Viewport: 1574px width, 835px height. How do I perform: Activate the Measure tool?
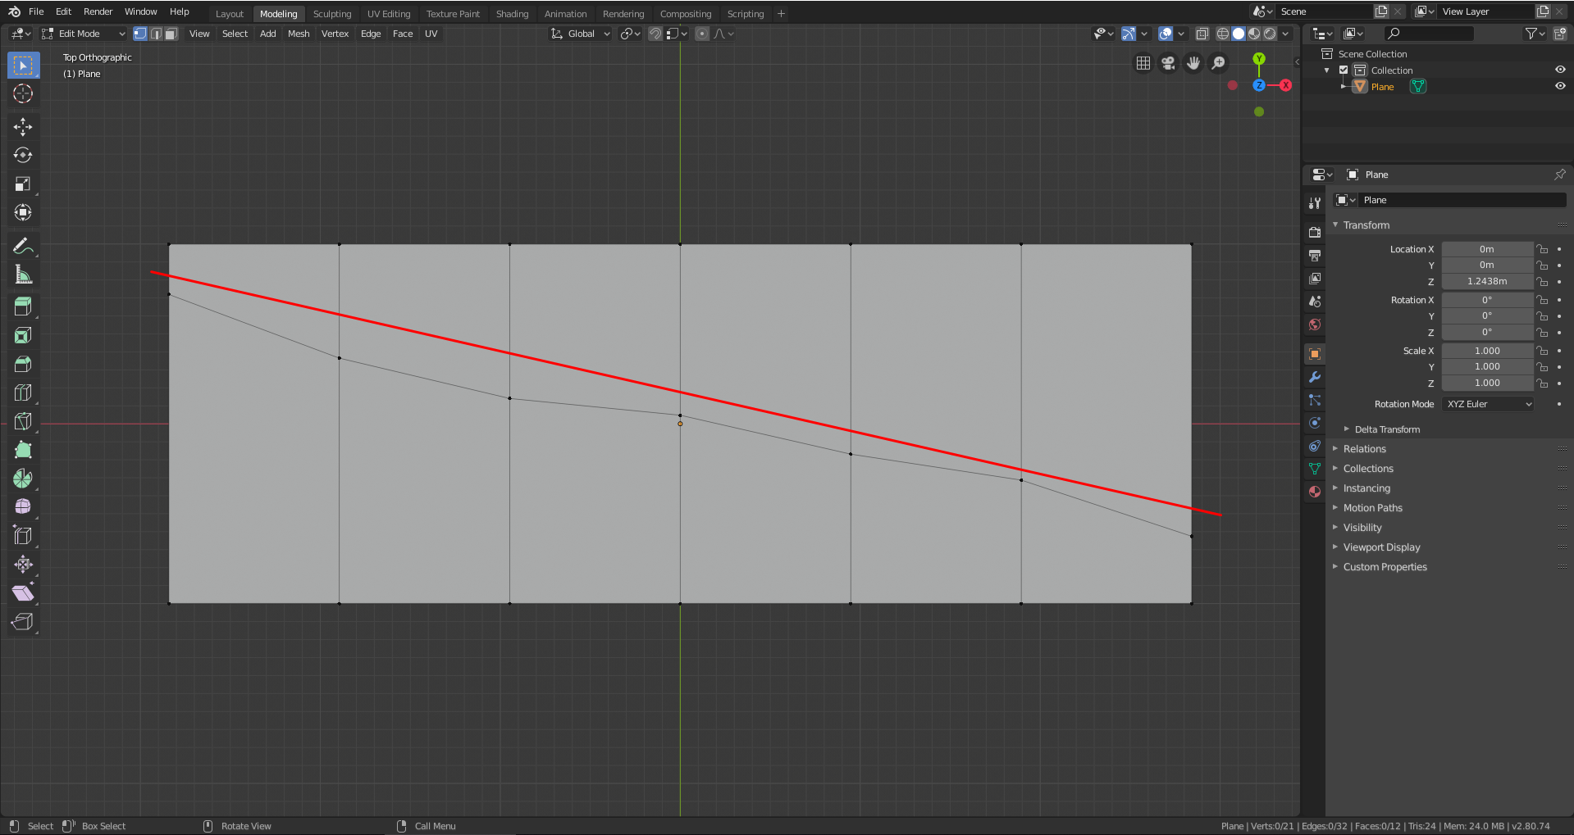pyautogui.click(x=23, y=275)
